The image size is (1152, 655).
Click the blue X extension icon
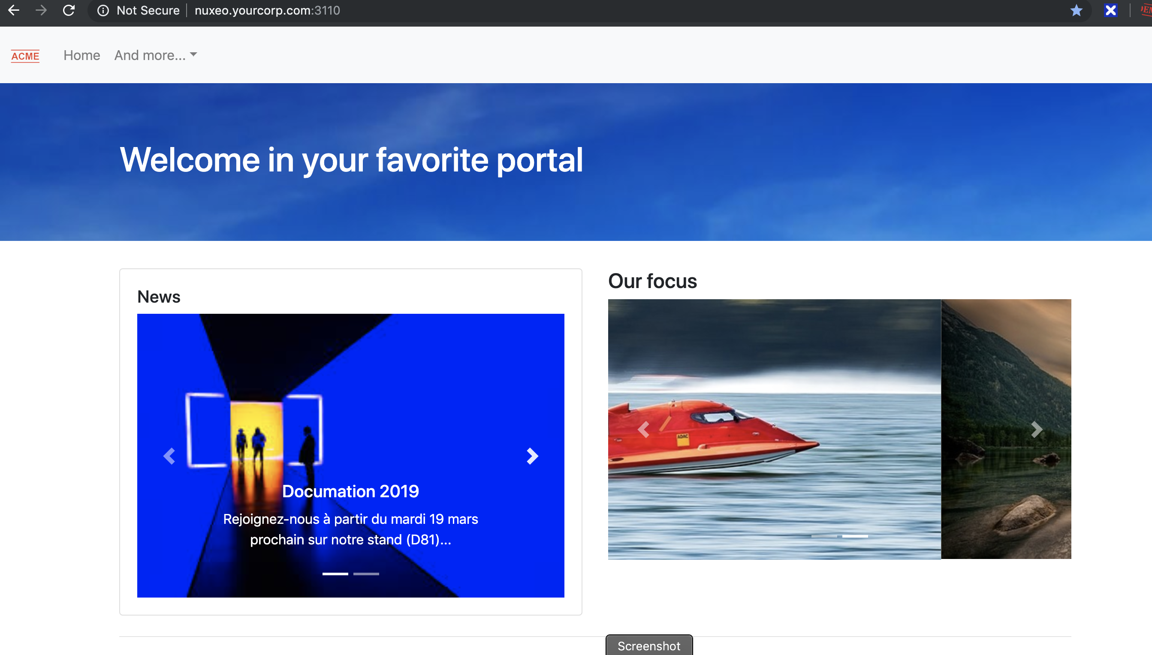coord(1110,10)
